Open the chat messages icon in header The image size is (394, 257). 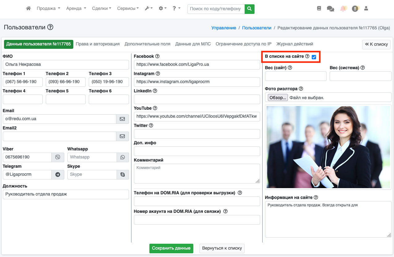pyautogui.click(x=330, y=9)
